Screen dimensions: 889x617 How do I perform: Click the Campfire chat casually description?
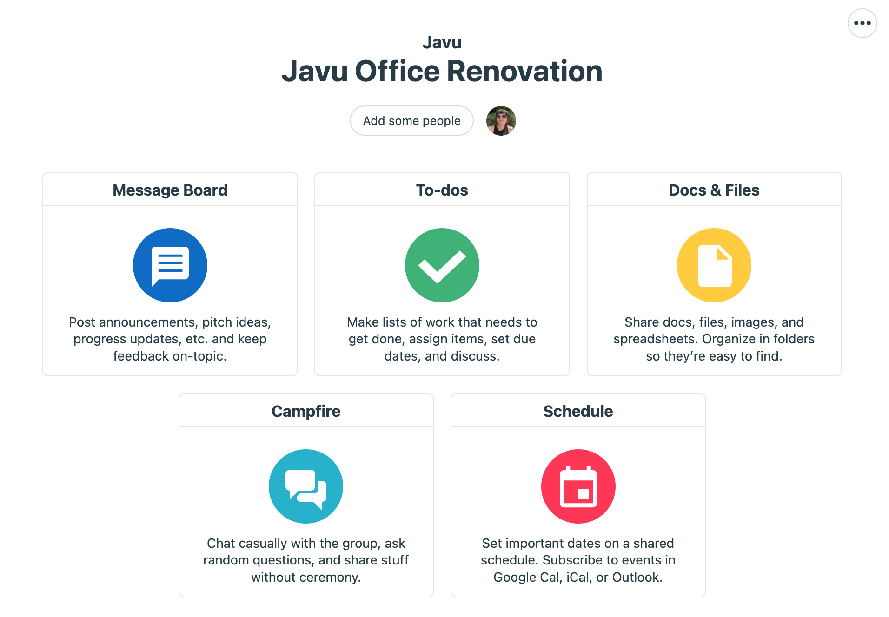tap(306, 560)
